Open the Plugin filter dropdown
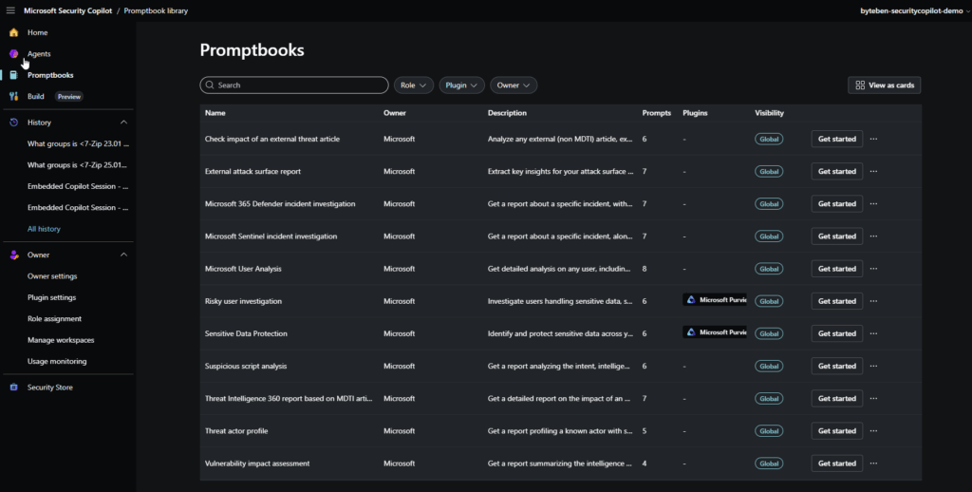The image size is (972, 492). coord(462,85)
